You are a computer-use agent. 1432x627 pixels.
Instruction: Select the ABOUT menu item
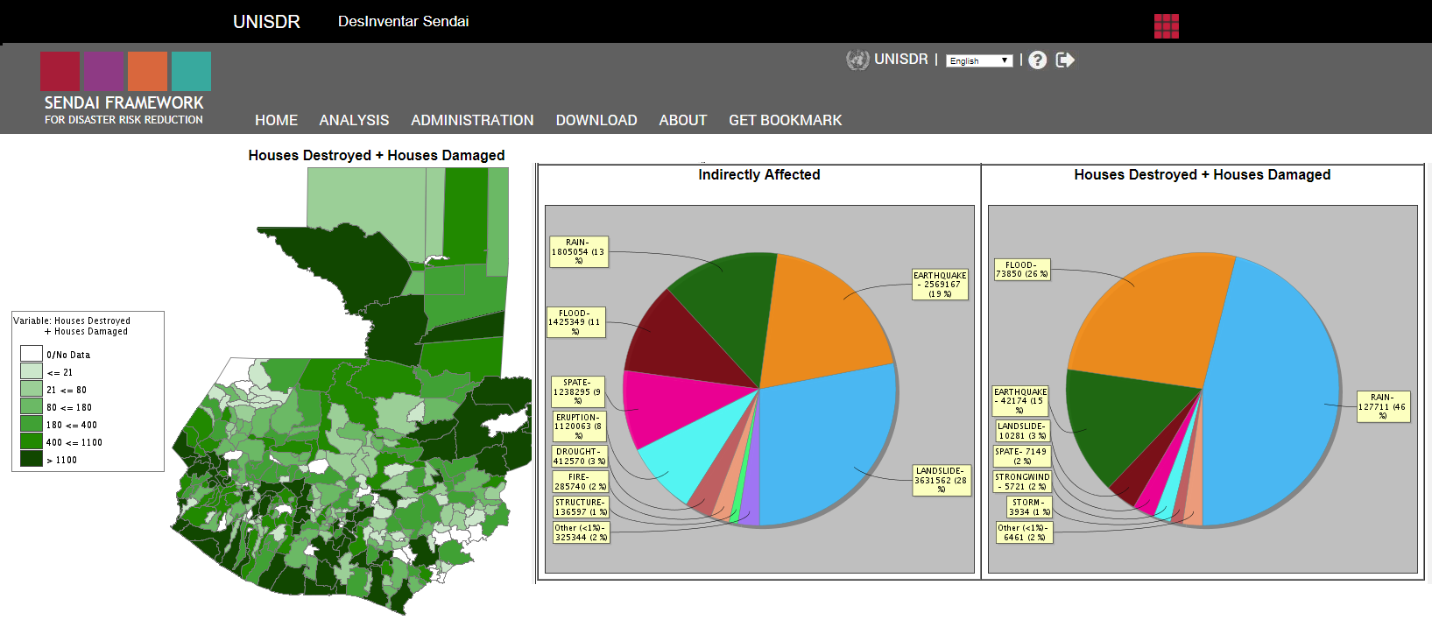click(682, 120)
